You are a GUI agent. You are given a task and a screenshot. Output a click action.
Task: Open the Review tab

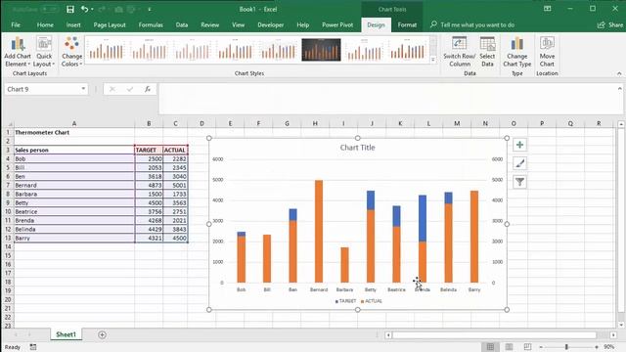[x=210, y=24]
